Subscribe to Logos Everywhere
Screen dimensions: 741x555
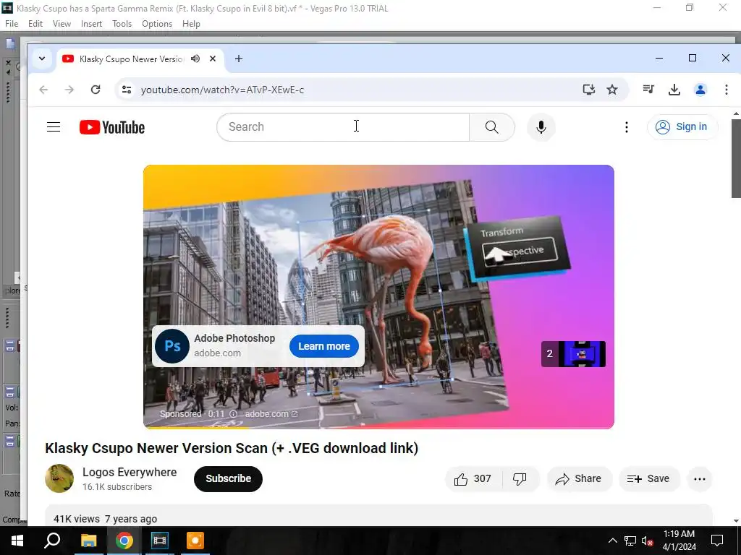(228, 478)
